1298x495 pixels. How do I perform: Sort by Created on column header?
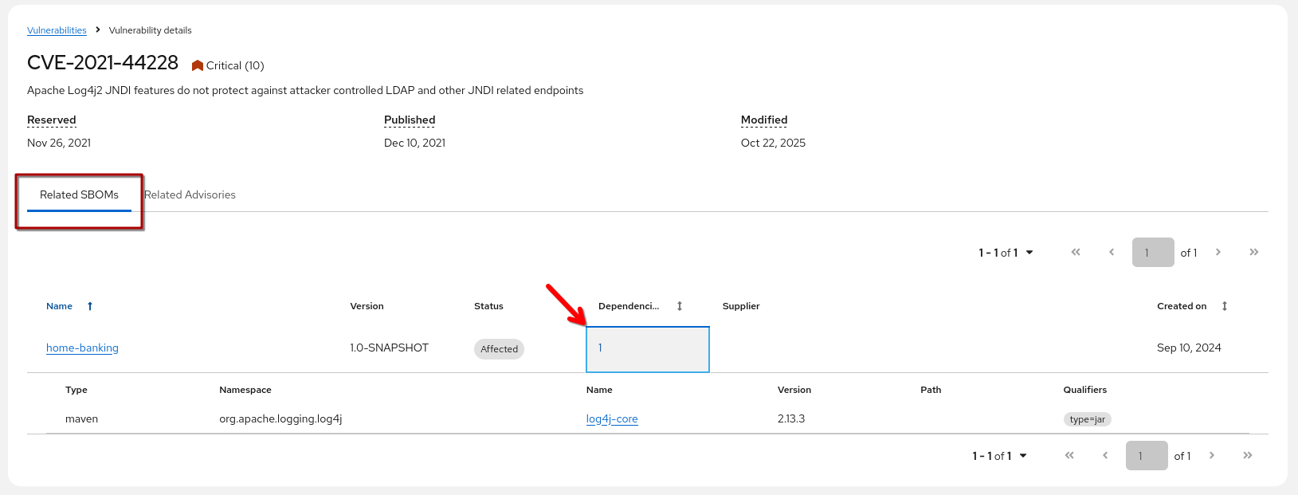click(x=1182, y=306)
